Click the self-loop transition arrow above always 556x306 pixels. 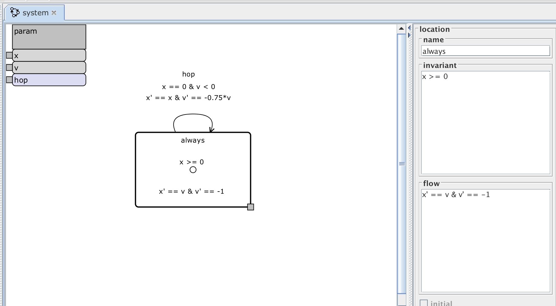193,115
